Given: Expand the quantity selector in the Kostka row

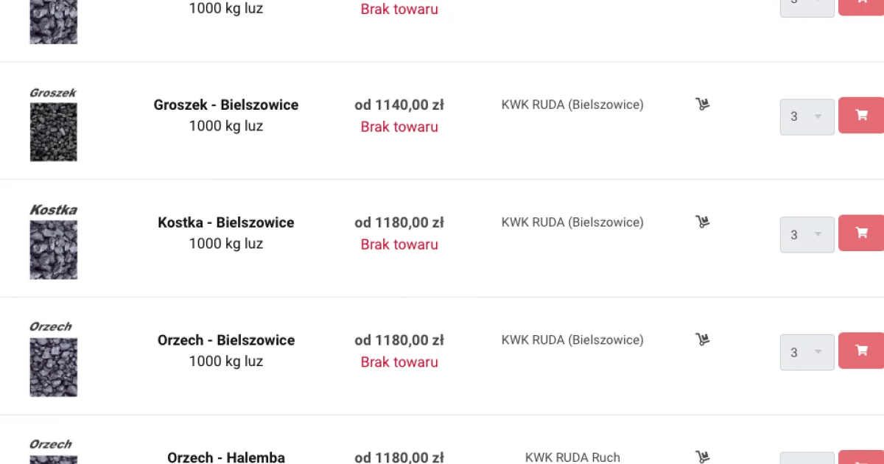Looking at the screenshot, I should pyautogui.click(x=807, y=235).
